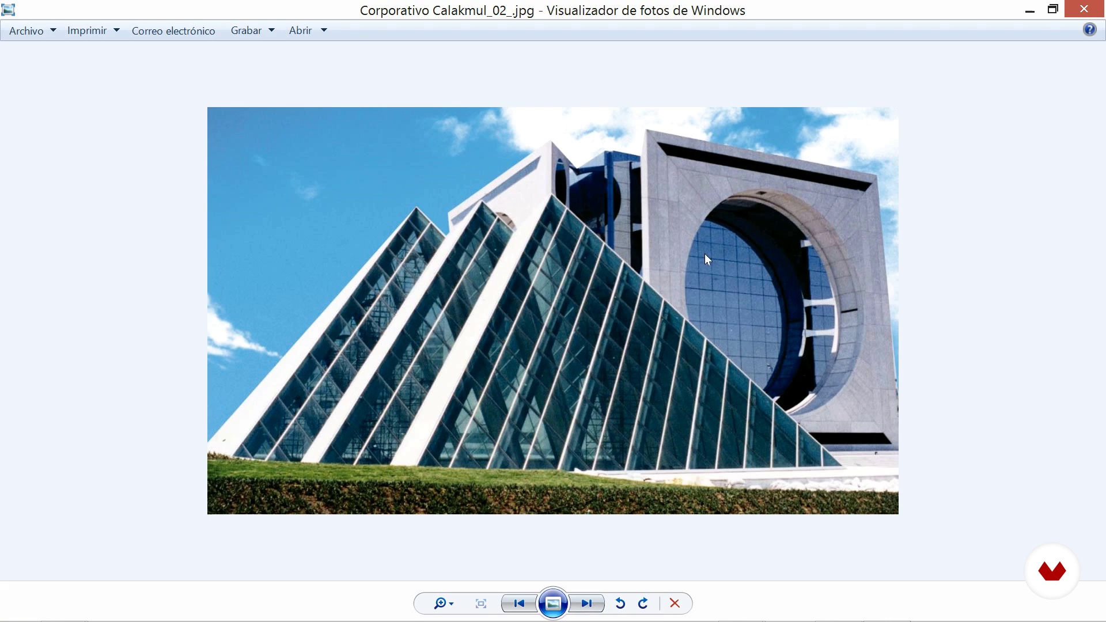1106x622 pixels.
Task: Rotate photo clockwise
Action: pyautogui.click(x=643, y=604)
